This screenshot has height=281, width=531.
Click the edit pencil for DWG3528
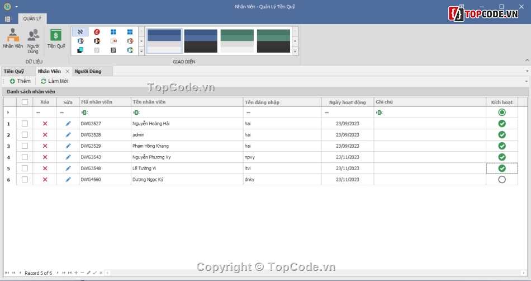pyautogui.click(x=68, y=135)
